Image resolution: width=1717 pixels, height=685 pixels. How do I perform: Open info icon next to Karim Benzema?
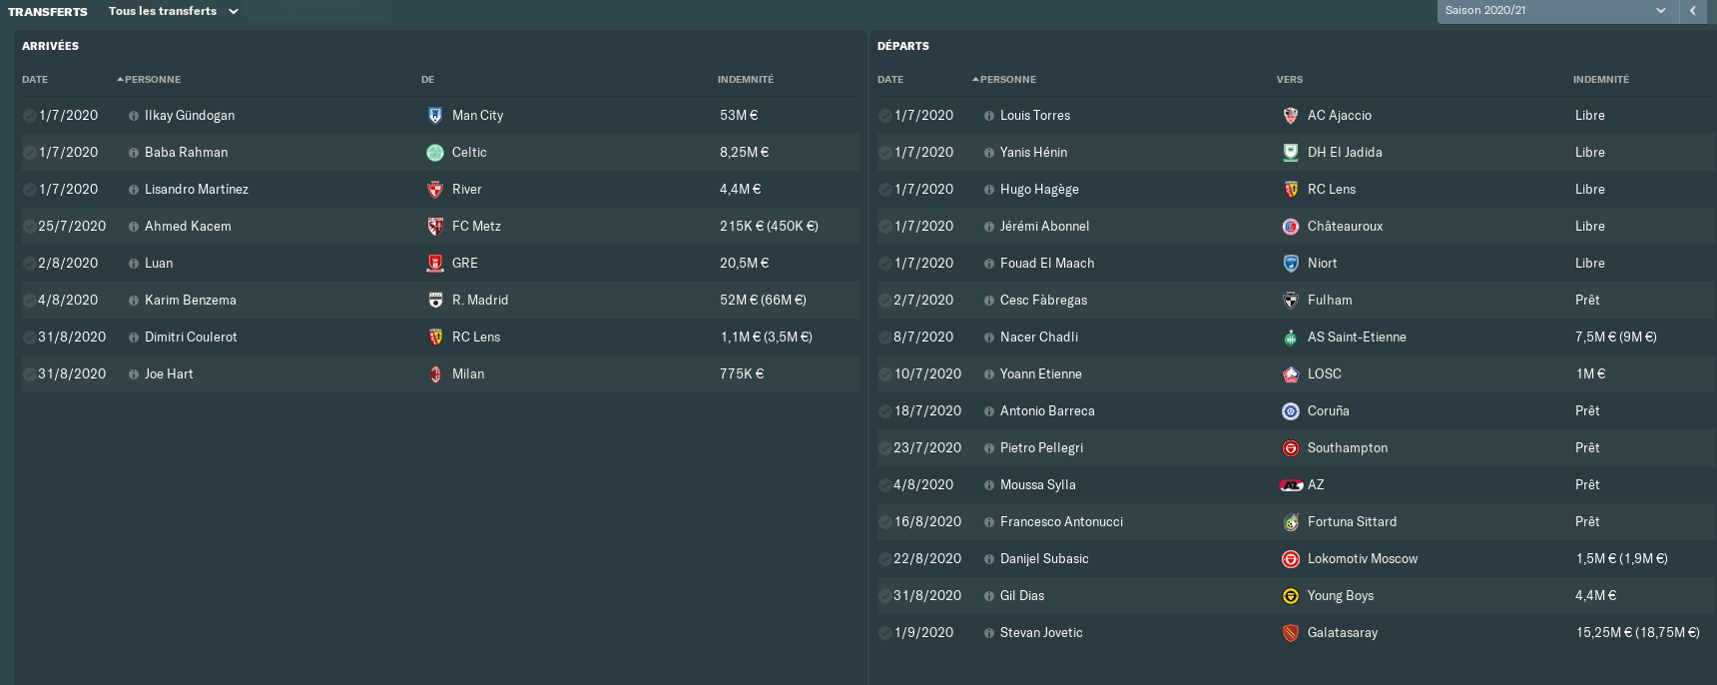tap(134, 301)
